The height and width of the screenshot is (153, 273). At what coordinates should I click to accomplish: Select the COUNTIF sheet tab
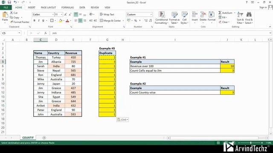28,138
